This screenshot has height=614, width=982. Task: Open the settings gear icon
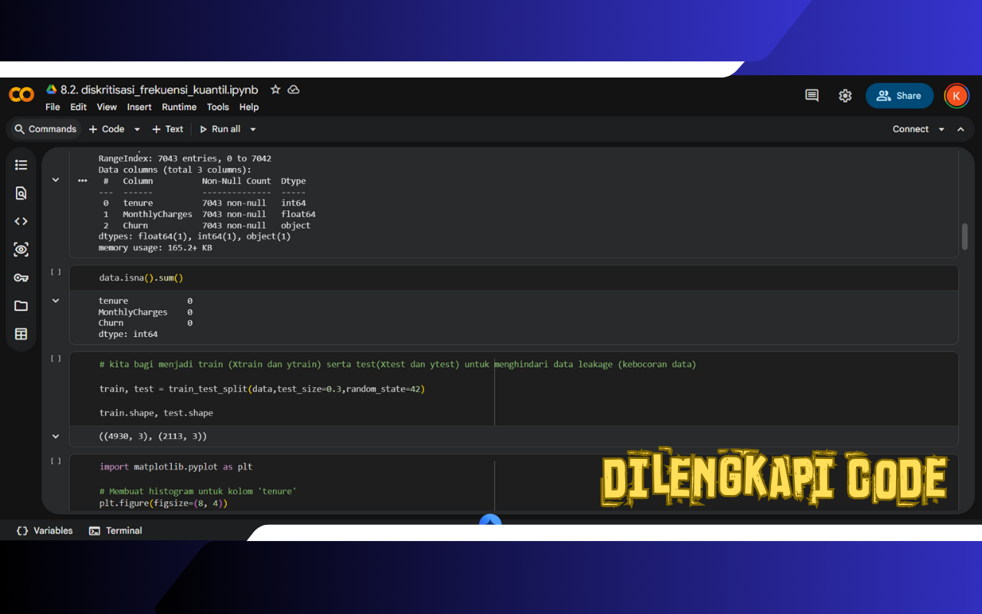click(845, 96)
